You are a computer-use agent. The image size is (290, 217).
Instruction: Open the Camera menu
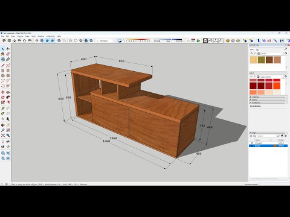tap(20, 36)
